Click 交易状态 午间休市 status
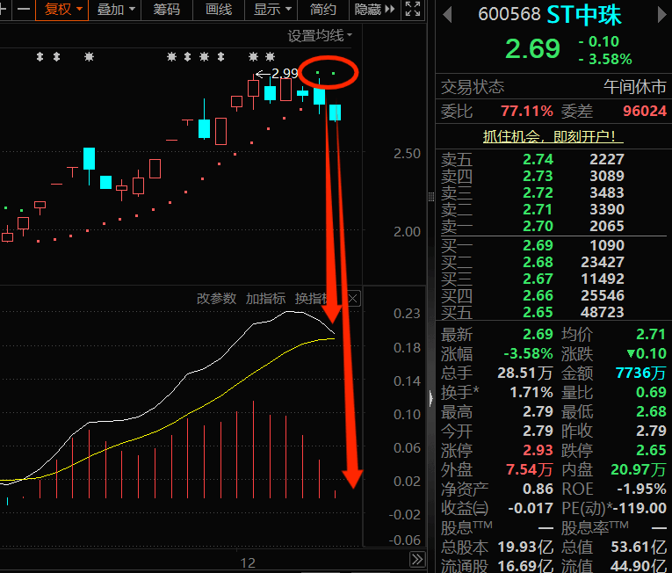 point(634,87)
